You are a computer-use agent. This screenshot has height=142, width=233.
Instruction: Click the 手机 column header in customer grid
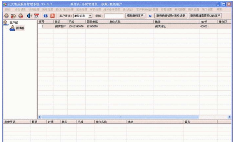coord(77,22)
